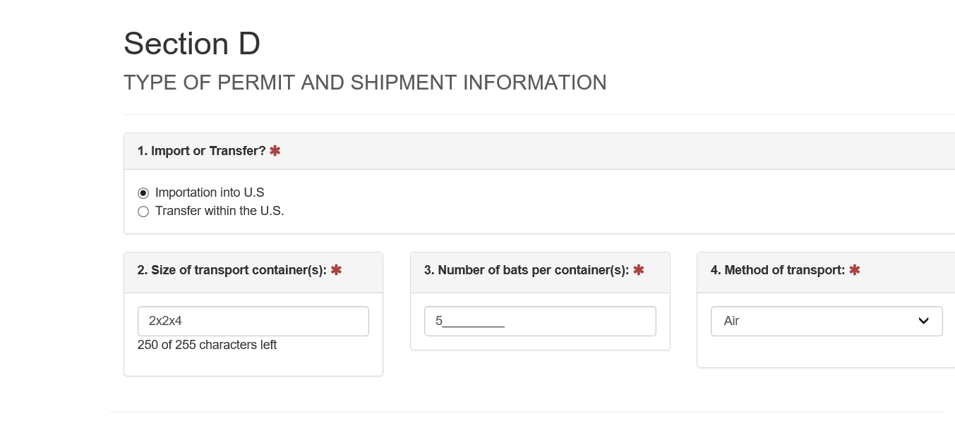Image resolution: width=955 pixels, height=440 pixels.
Task: Click the transport container size input field
Action: point(253,321)
